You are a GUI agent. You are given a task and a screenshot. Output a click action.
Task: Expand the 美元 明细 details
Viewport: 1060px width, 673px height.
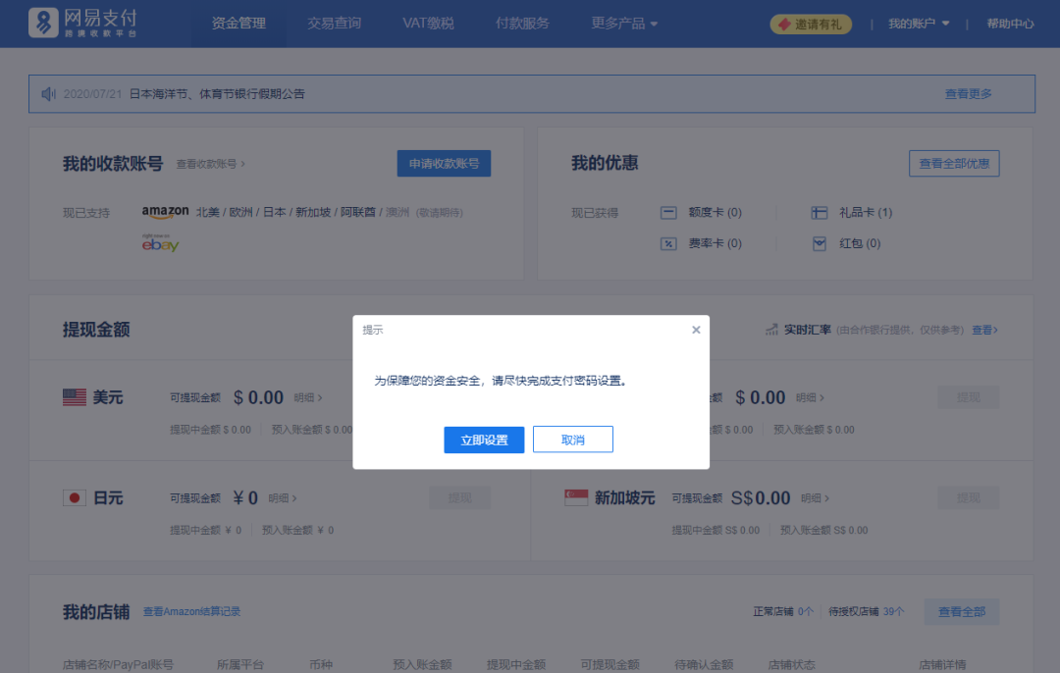point(306,396)
